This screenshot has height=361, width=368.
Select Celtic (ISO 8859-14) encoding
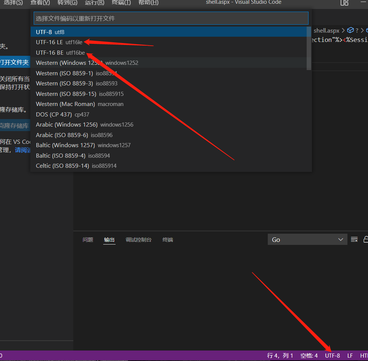click(x=169, y=166)
